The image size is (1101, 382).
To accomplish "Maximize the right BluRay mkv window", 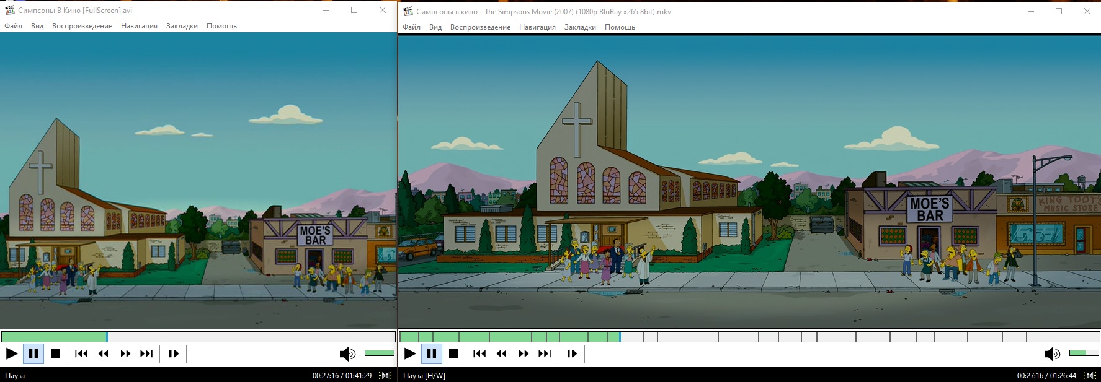I will [1059, 11].
